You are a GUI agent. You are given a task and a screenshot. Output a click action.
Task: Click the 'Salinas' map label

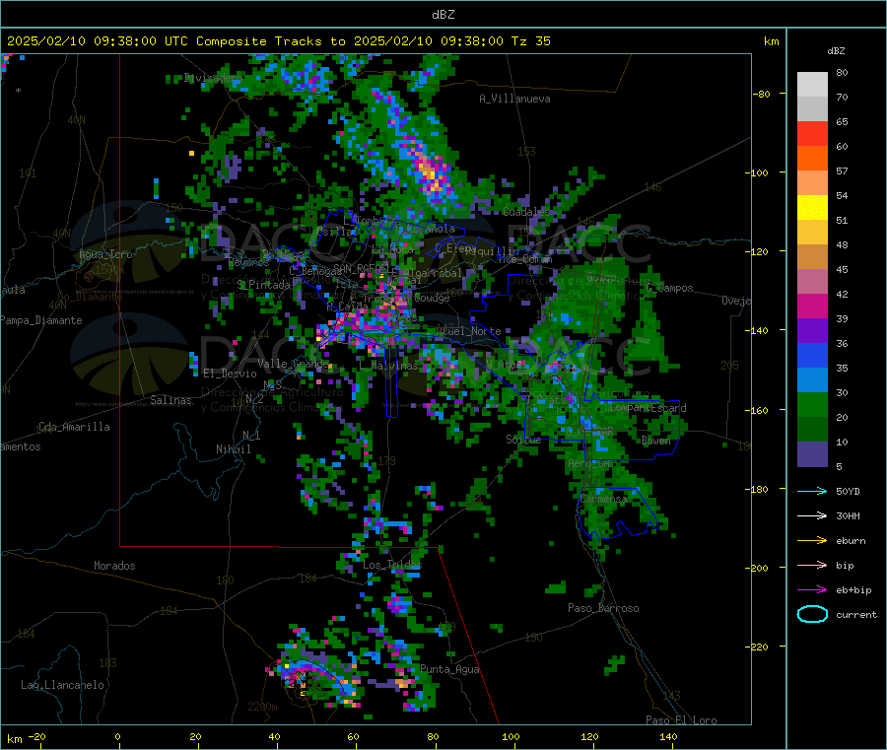coord(171,400)
